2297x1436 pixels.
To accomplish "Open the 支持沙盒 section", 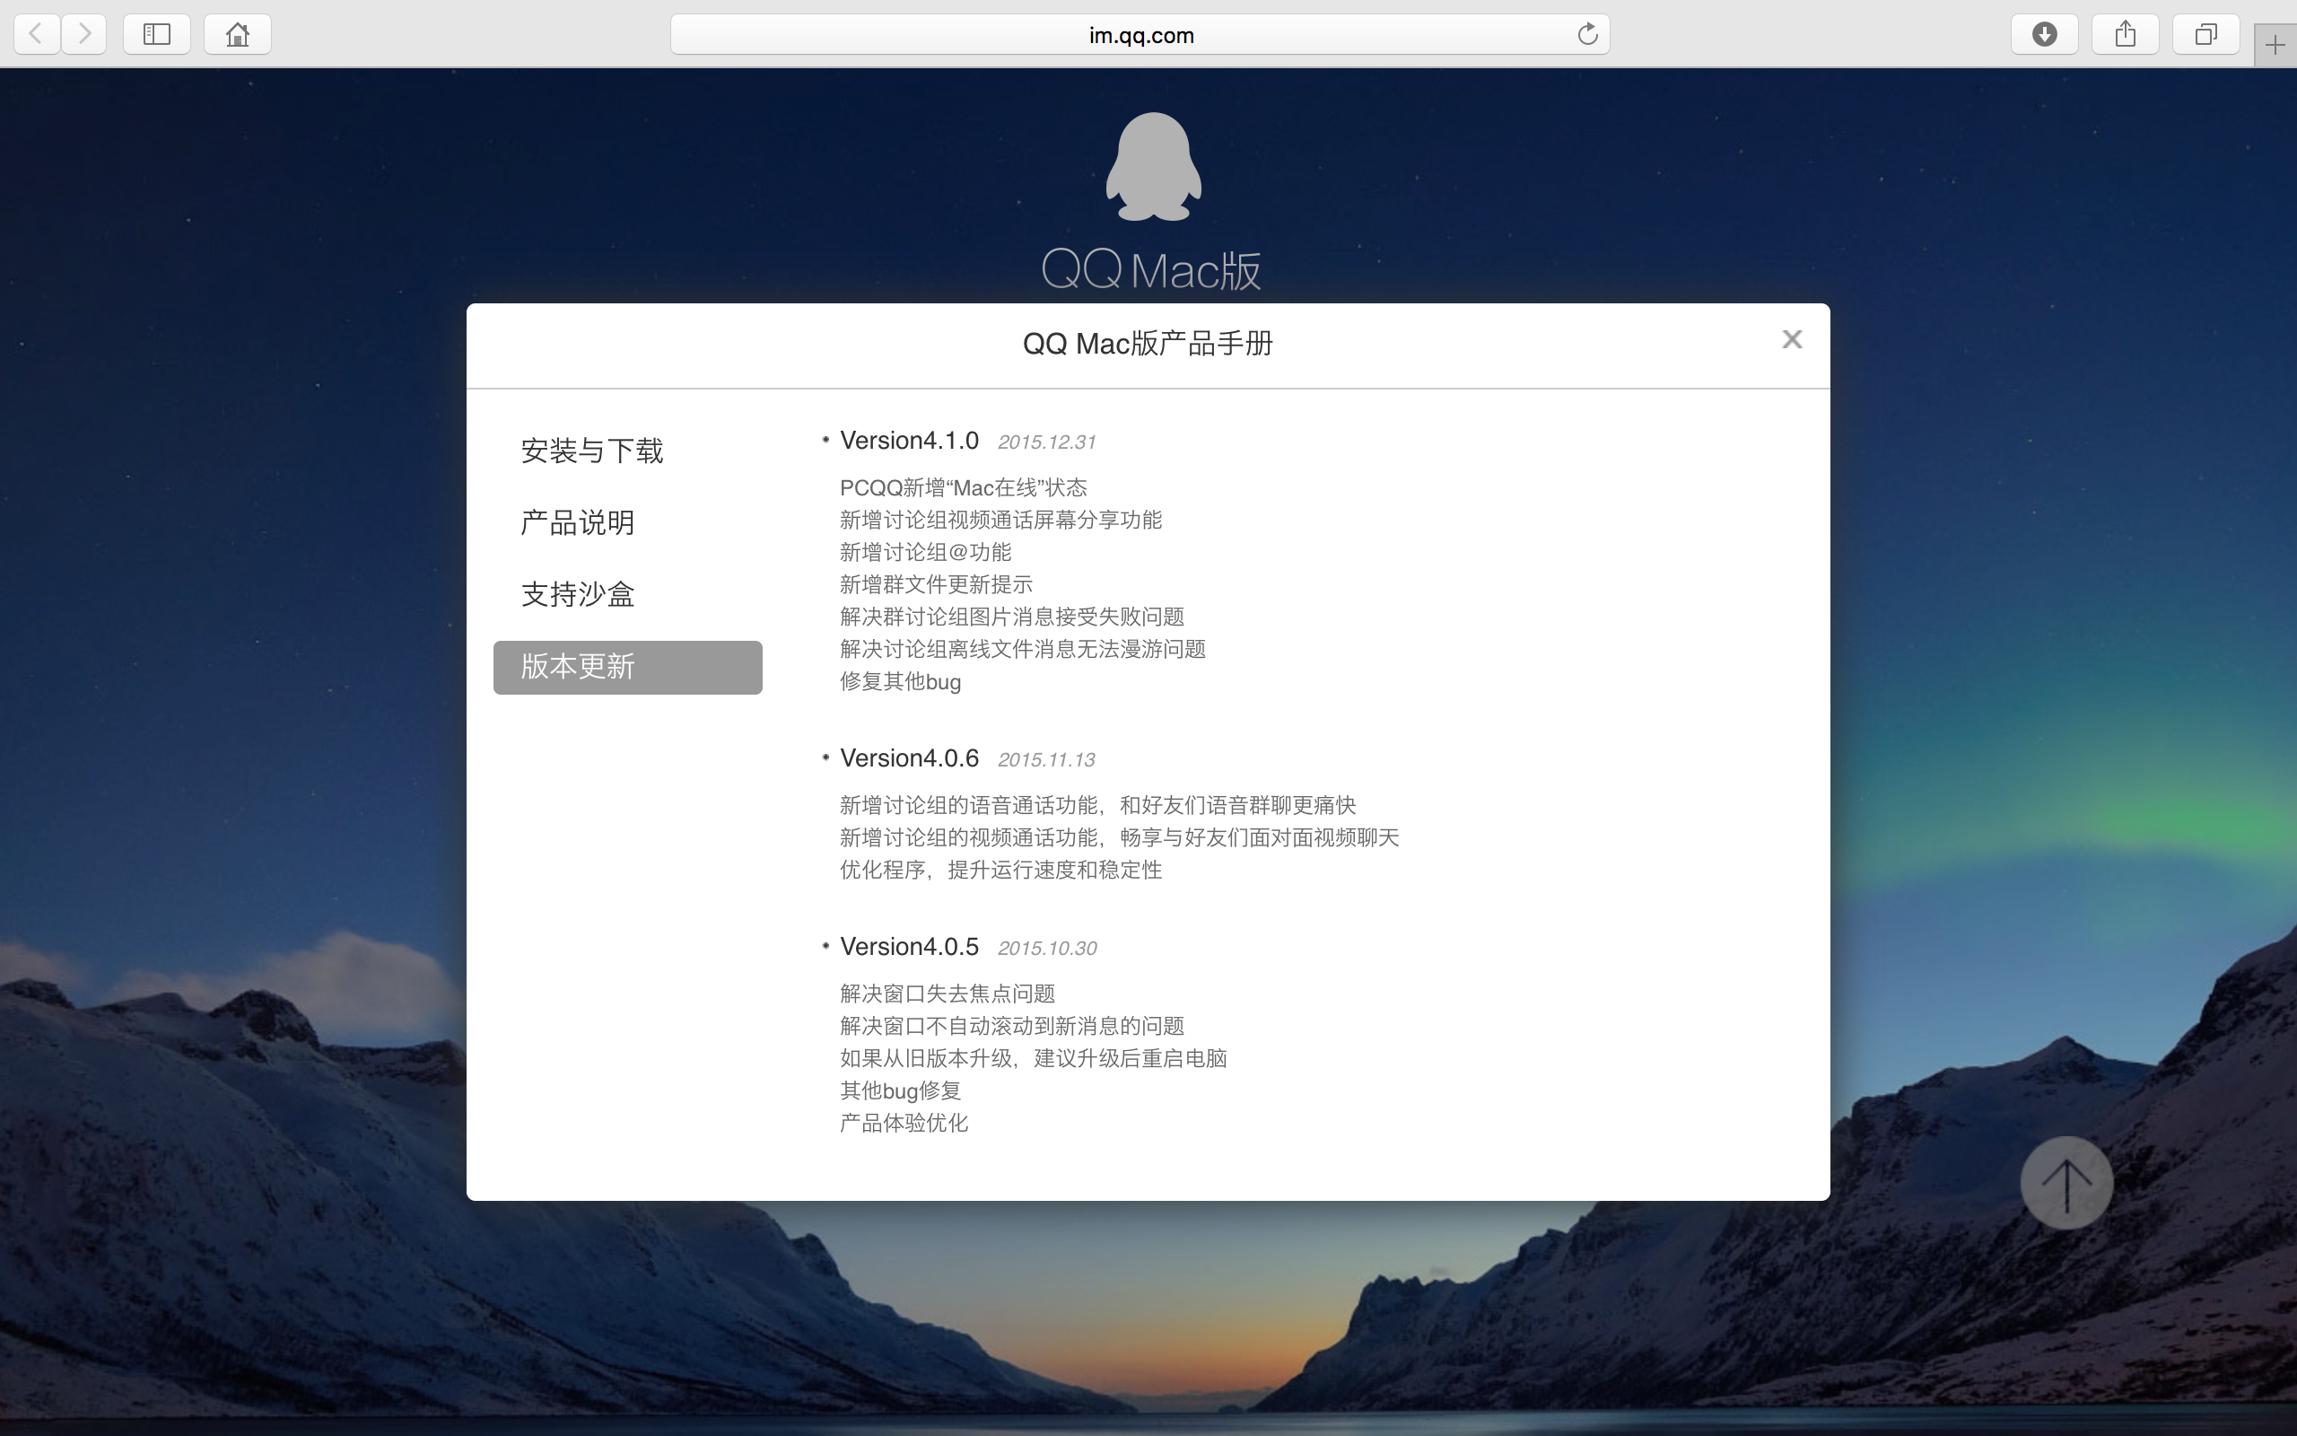I will [x=577, y=594].
